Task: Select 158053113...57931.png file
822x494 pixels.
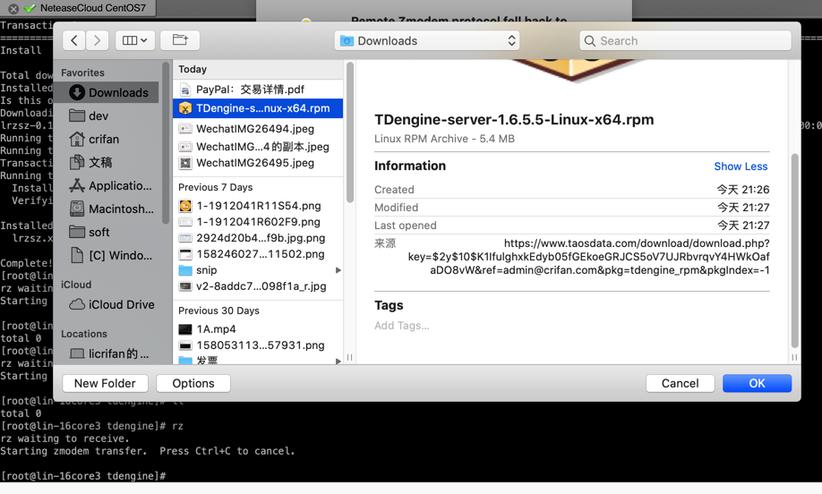Action: point(258,345)
